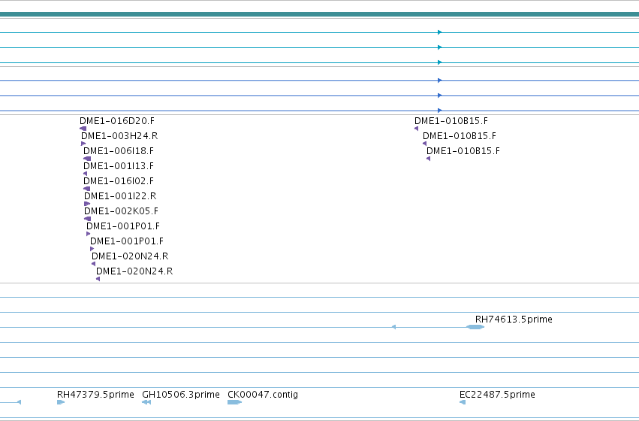Click the purple arrow glyph under DME1-016I02.F
639x421 pixels.
coord(86,189)
